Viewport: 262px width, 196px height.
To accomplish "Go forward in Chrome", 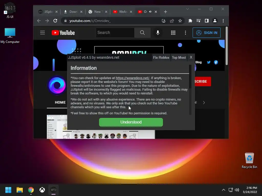I will (x=47, y=21).
